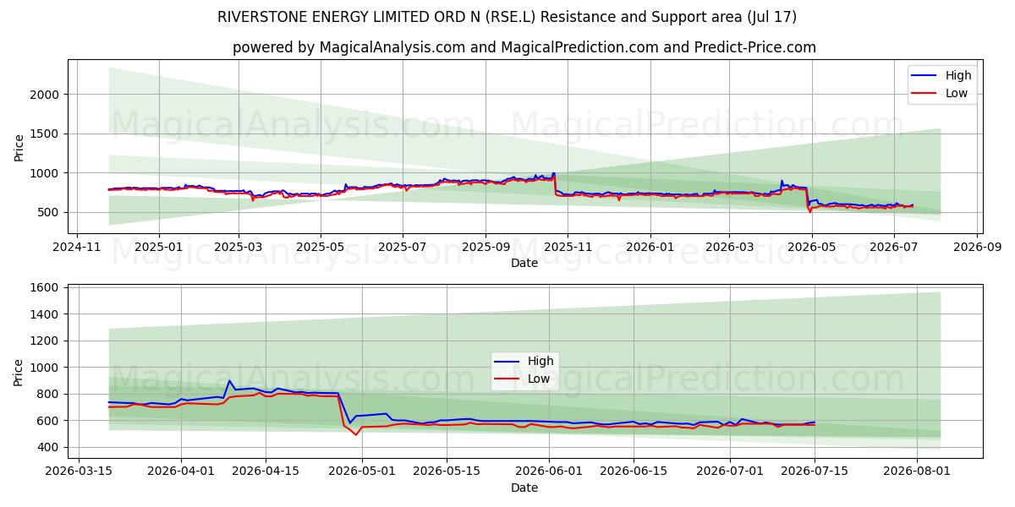Viewport: 1015px width, 507px height.
Task: Click top chart x-axis label '2025-01'
Action: click(159, 247)
